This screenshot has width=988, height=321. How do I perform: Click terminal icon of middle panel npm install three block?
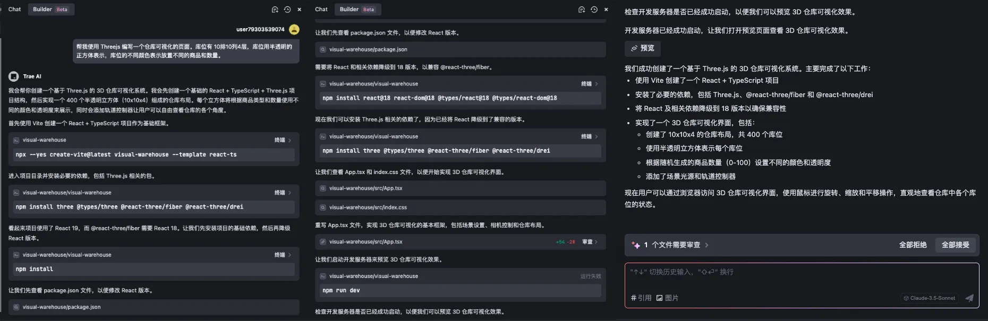pyautogui.click(x=323, y=136)
